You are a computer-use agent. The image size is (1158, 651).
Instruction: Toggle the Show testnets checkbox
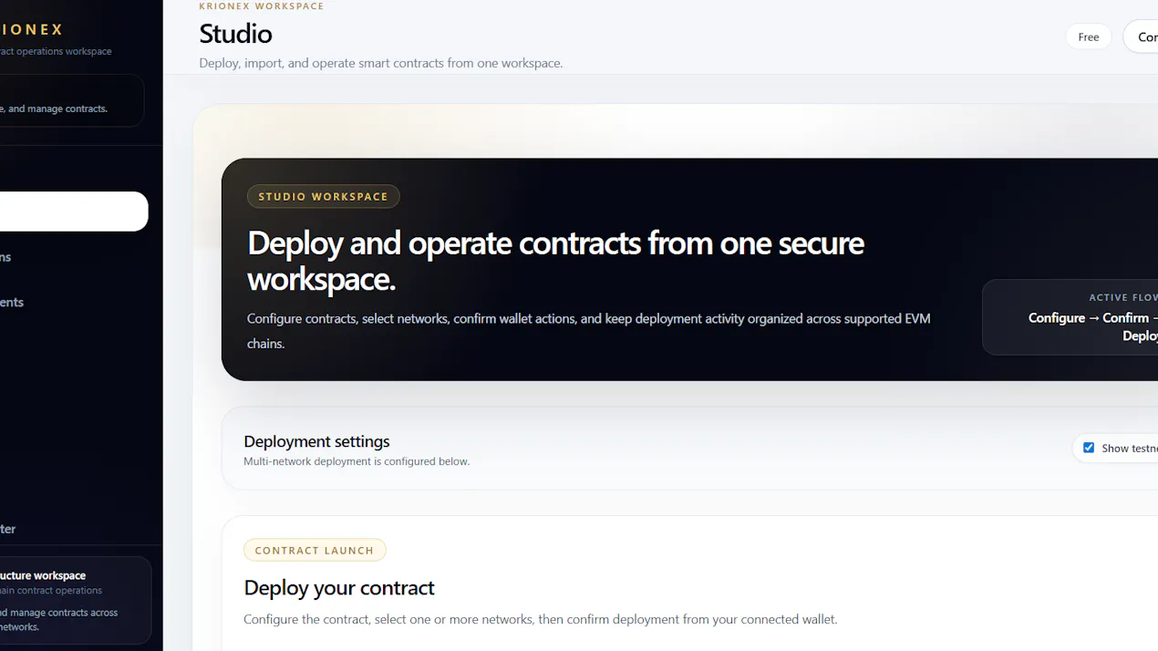coord(1088,448)
